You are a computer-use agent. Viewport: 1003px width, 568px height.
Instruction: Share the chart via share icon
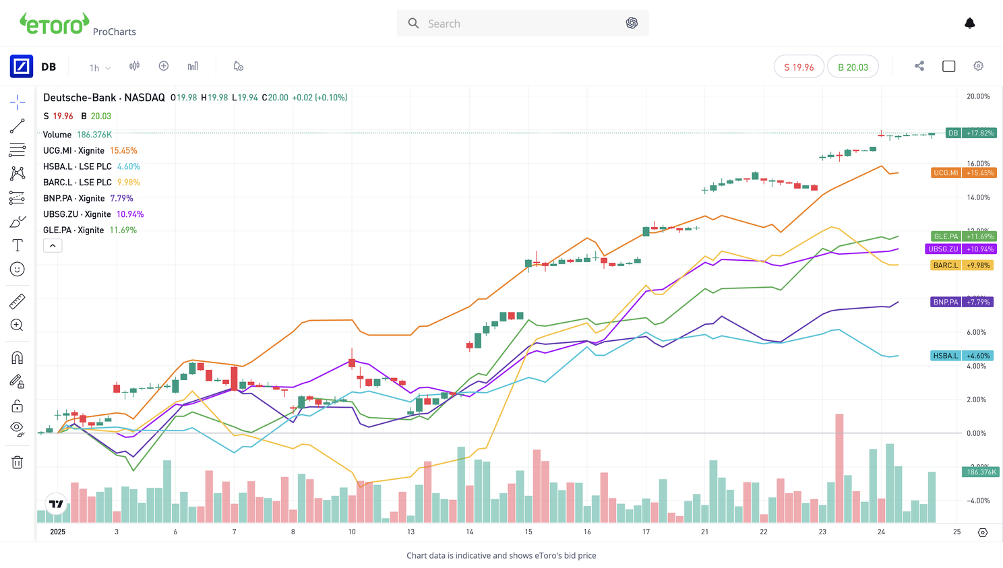click(x=919, y=66)
